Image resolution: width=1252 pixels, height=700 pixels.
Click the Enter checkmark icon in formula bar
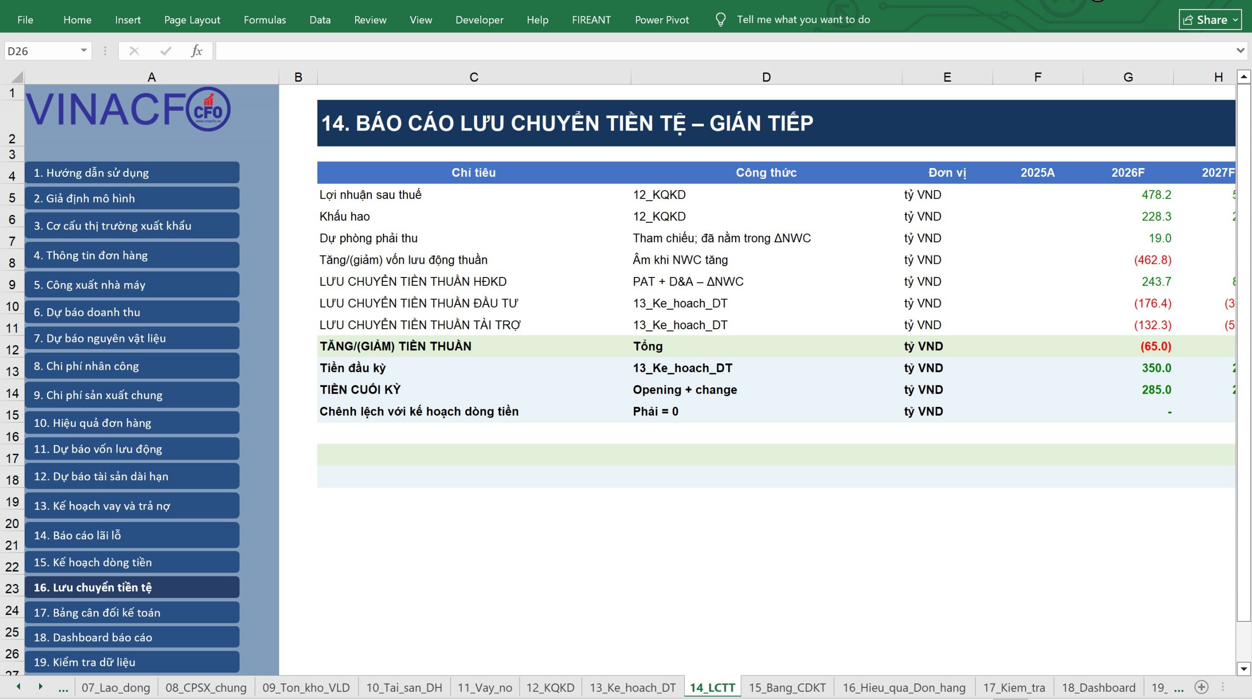(166, 51)
